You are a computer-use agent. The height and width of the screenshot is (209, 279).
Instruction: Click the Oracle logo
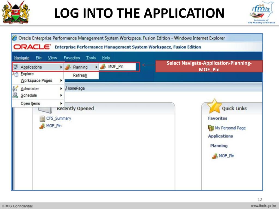coord(32,47)
